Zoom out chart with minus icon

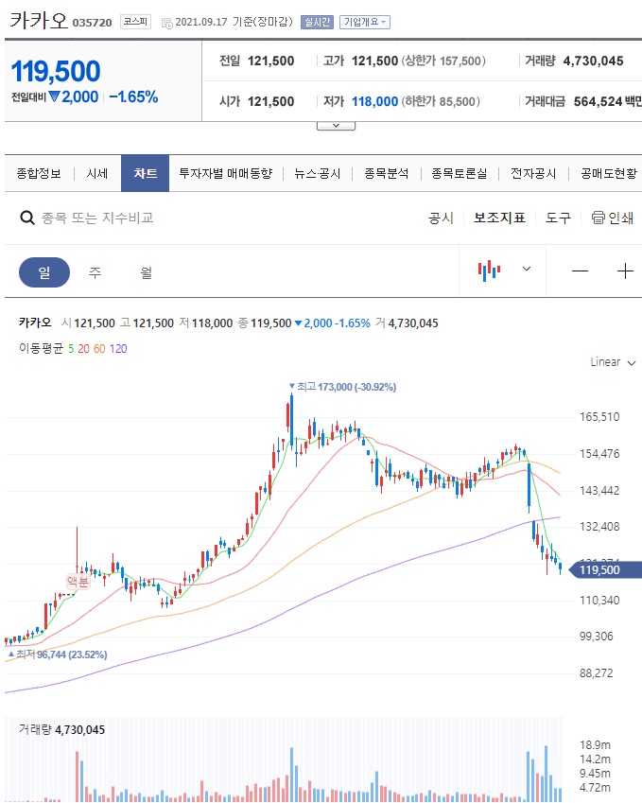(580, 271)
